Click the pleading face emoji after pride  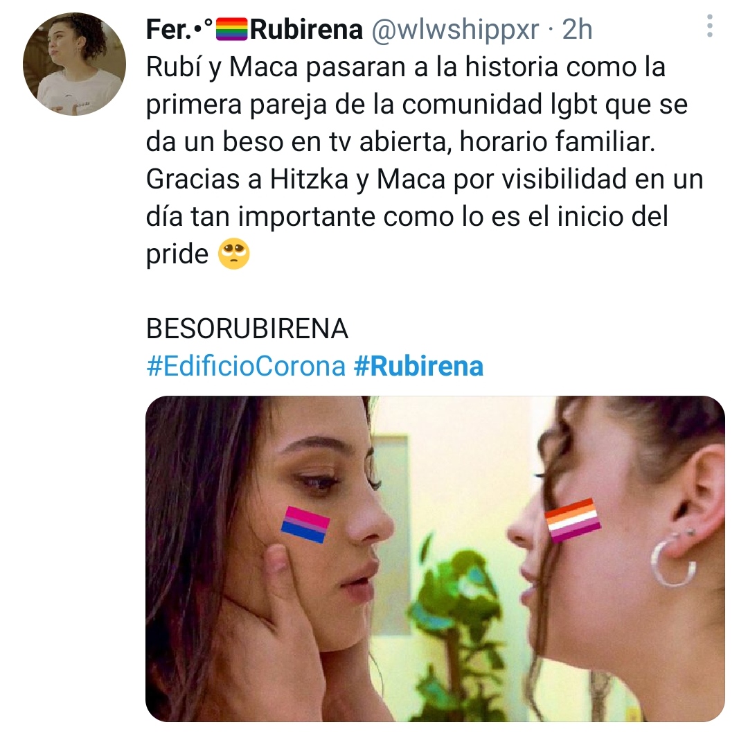click(x=234, y=254)
